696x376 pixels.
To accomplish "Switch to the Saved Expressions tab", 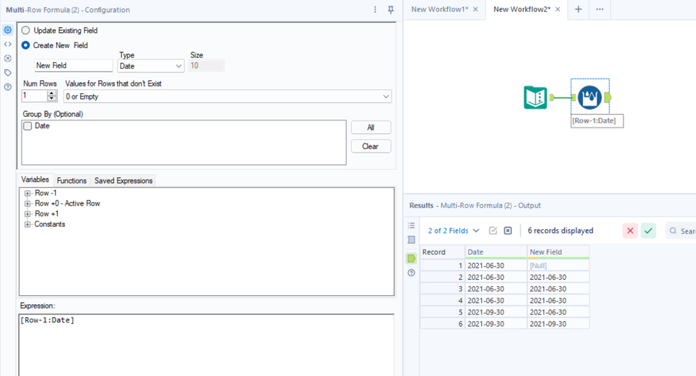I will 123,180.
